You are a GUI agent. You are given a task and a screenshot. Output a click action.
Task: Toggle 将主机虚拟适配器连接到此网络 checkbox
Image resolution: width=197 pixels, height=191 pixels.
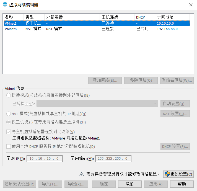coord(9,132)
